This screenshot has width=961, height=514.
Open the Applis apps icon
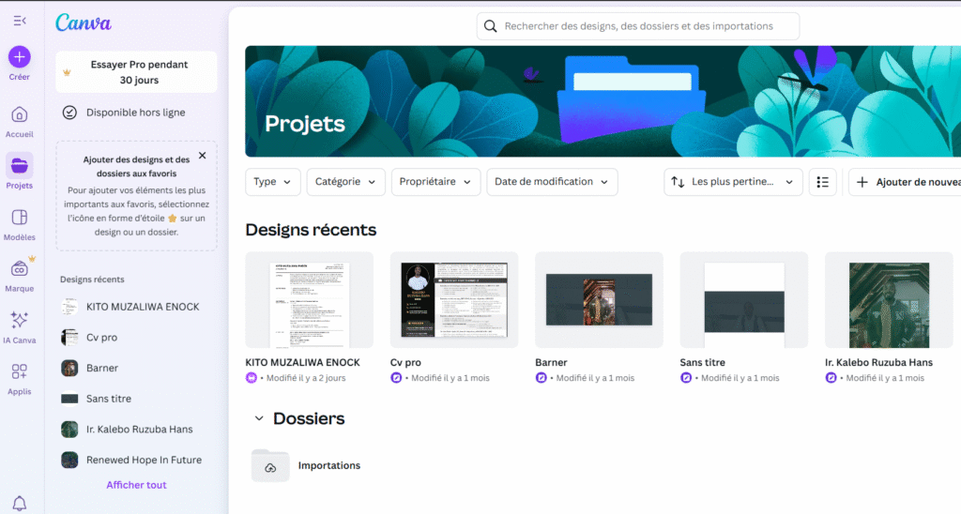pos(20,372)
